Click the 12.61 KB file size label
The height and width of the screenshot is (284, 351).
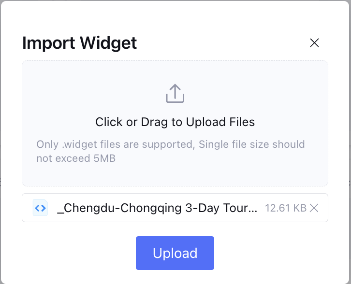pos(285,208)
